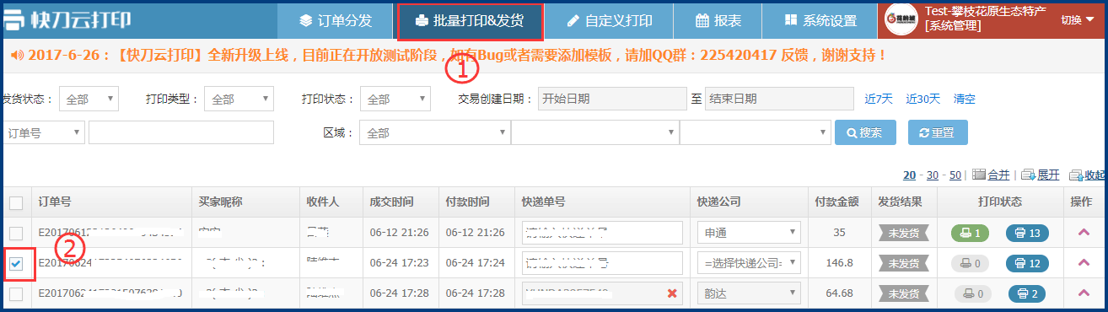Collapse row arrow for 申通 order
1108x312 pixels.
tap(1084, 233)
